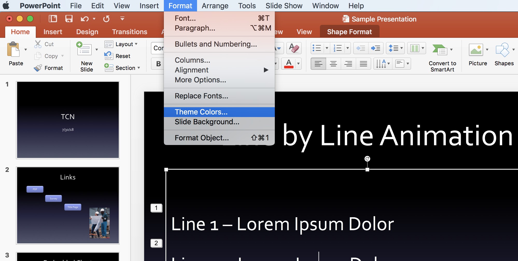Image resolution: width=518 pixels, height=261 pixels.
Task: Open the Section dropdown menu
Action: [122, 68]
